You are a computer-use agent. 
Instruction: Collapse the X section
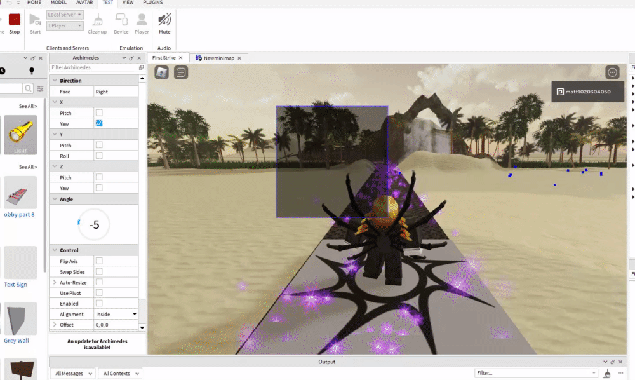pos(55,102)
